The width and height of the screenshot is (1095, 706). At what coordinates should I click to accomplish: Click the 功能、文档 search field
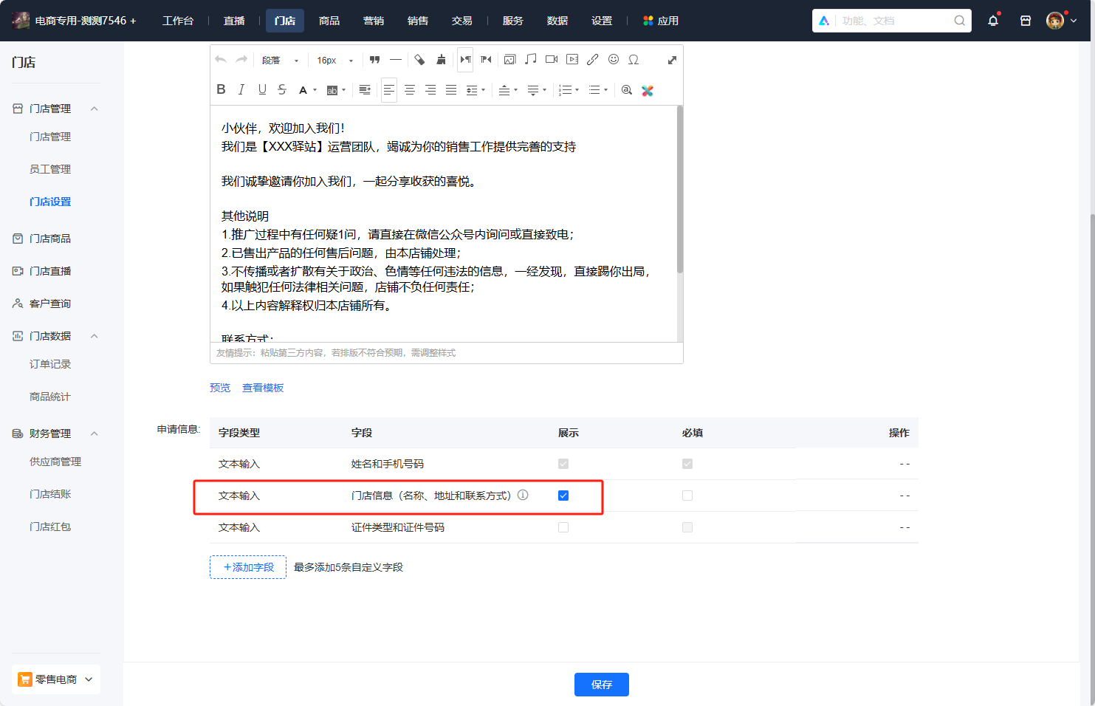tap(892, 21)
